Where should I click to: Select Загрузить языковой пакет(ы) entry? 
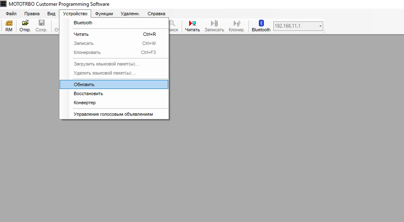pos(114,64)
